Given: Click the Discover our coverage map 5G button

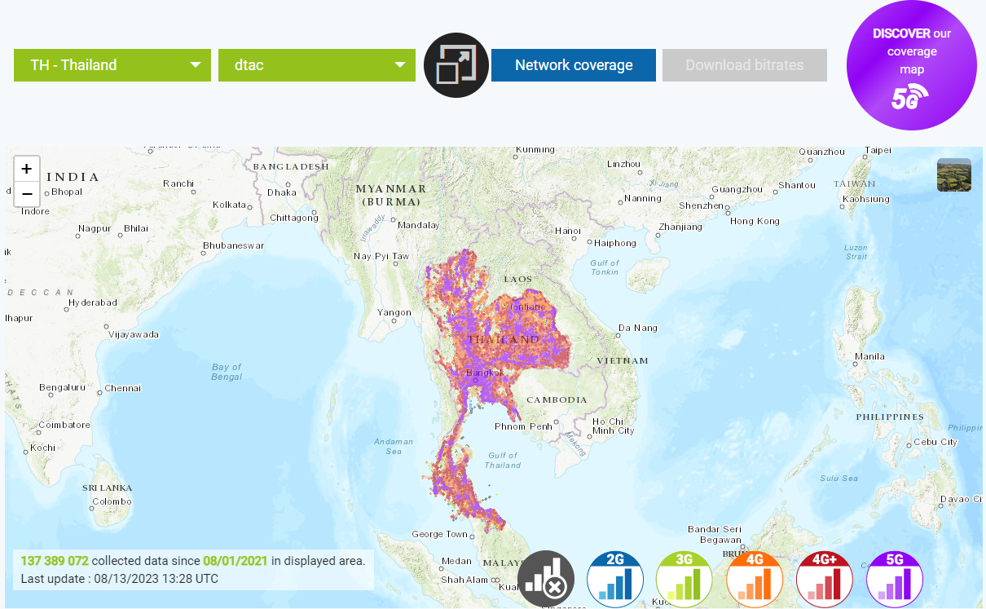Looking at the screenshot, I should point(911,51).
